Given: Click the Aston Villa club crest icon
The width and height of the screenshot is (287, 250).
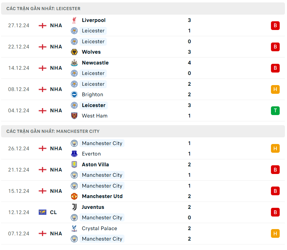Looking at the screenshot, I should pyautogui.click(x=74, y=165).
